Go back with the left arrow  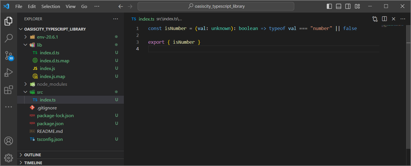(x=121, y=6)
